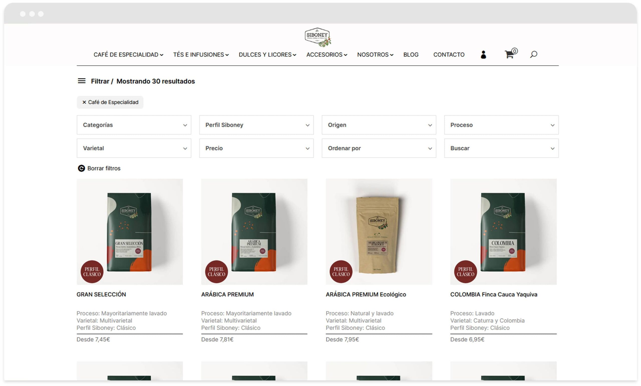The image size is (641, 386).
Task: Click the Perfil Clásico badge on Arábica Premium Ecológico
Action: coord(341,272)
